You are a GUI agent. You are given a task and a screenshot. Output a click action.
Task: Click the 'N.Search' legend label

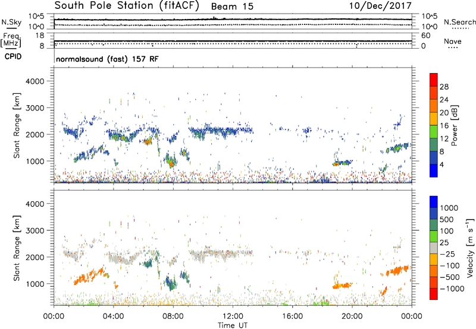pyautogui.click(x=459, y=22)
